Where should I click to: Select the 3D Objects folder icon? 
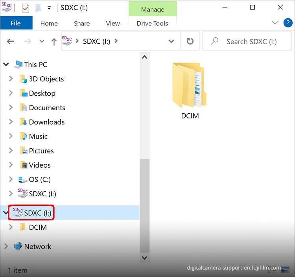coord(23,79)
